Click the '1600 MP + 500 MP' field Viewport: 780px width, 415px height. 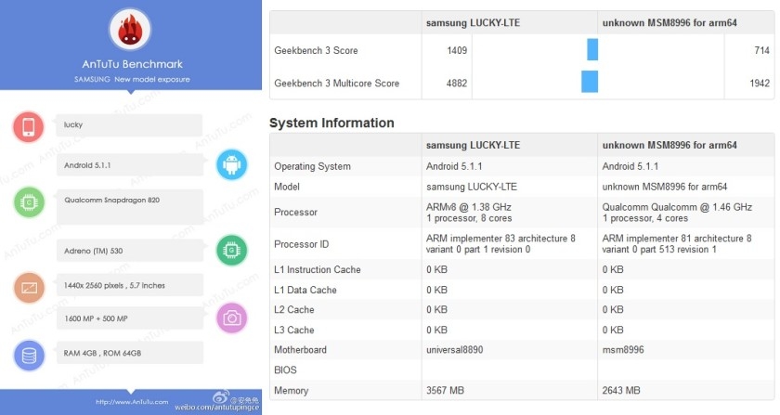[130, 318]
